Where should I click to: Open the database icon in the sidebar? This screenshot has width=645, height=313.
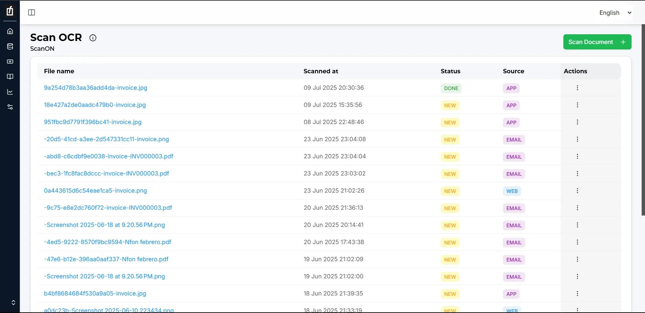(10, 46)
